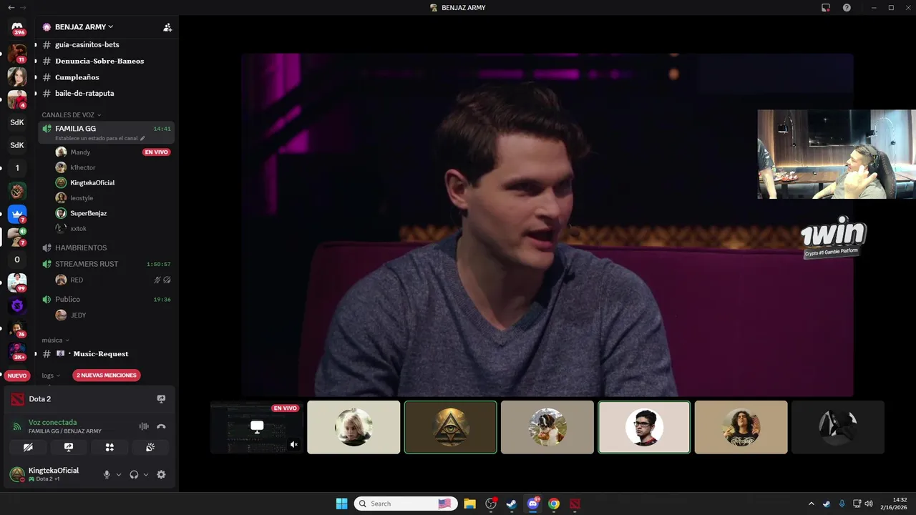Open noise suppression waveform icon
Viewport: 916px width, 515px height.
[x=144, y=426]
